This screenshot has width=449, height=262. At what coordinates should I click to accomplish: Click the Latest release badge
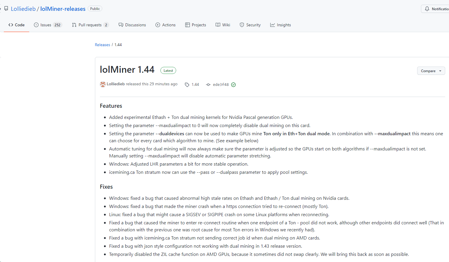click(168, 70)
